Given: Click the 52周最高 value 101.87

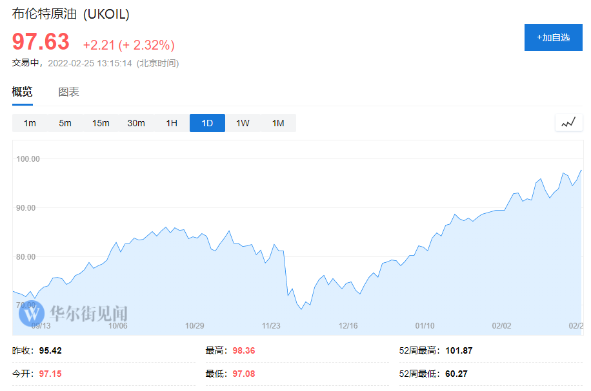Looking at the screenshot, I should point(458,351).
